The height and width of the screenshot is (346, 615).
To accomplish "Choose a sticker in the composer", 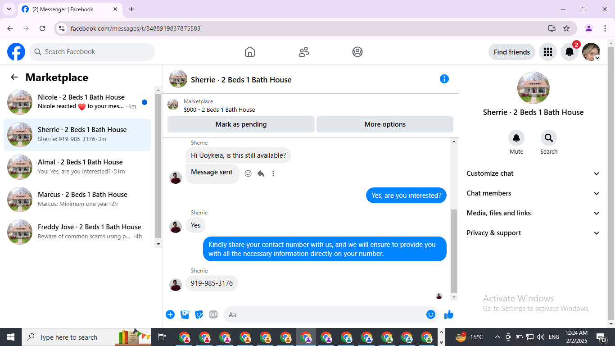I will [x=199, y=314].
